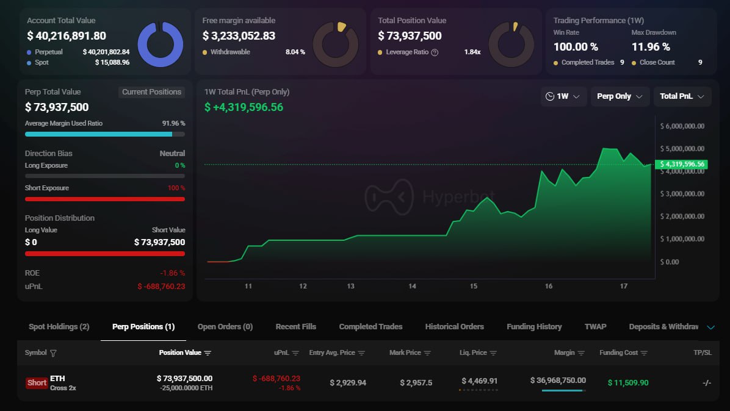Sort by uPnL column icon
This screenshot has width=730, height=411.
(295, 353)
